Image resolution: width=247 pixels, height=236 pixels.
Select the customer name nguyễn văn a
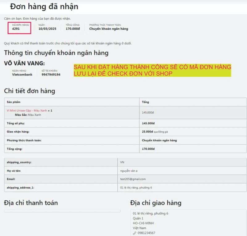tap(129, 171)
